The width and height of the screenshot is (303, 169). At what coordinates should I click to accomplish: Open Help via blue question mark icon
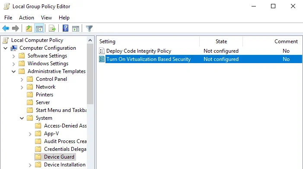point(65,29)
